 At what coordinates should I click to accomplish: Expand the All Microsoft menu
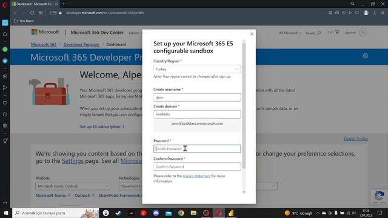click(x=290, y=33)
